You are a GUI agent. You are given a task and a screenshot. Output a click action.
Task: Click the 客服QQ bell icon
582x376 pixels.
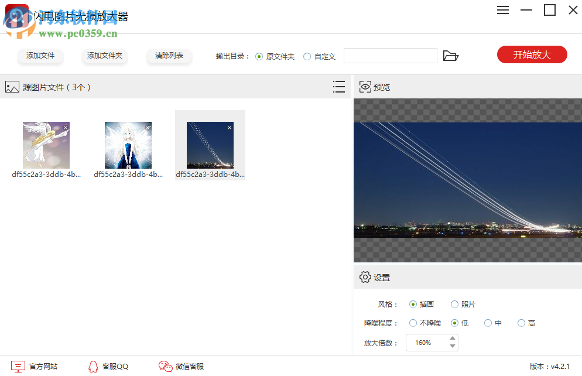coord(94,366)
